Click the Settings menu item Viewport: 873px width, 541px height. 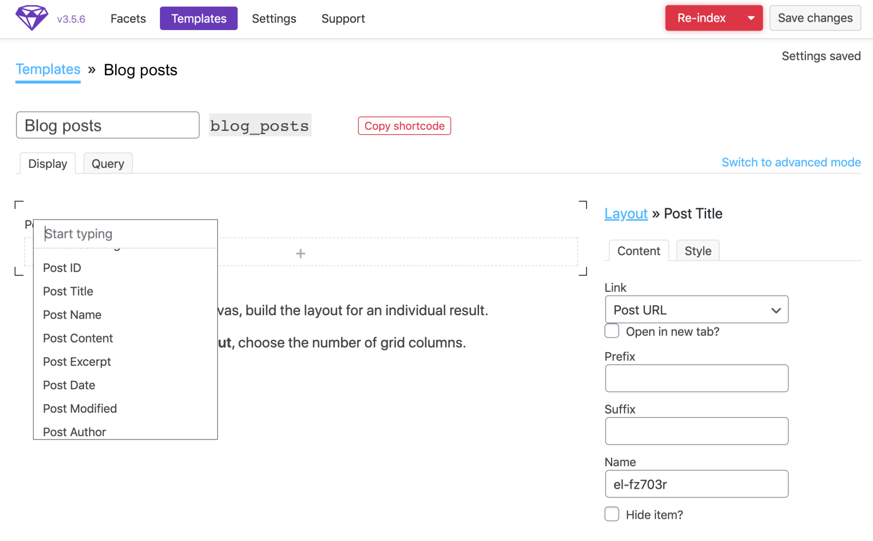click(x=274, y=18)
